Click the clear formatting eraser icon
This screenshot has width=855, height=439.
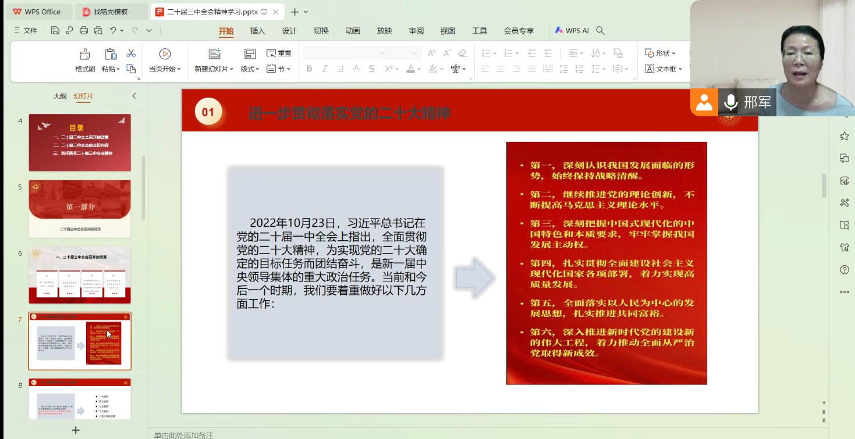(463, 53)
